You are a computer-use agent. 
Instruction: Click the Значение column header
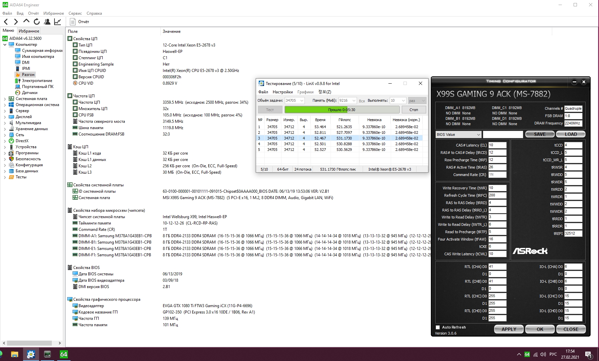click(x=171, y=31)
